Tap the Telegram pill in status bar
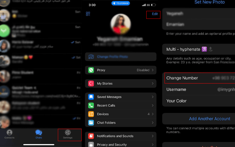The height and width of the screenshot is (147, 235). coord(121,3)
